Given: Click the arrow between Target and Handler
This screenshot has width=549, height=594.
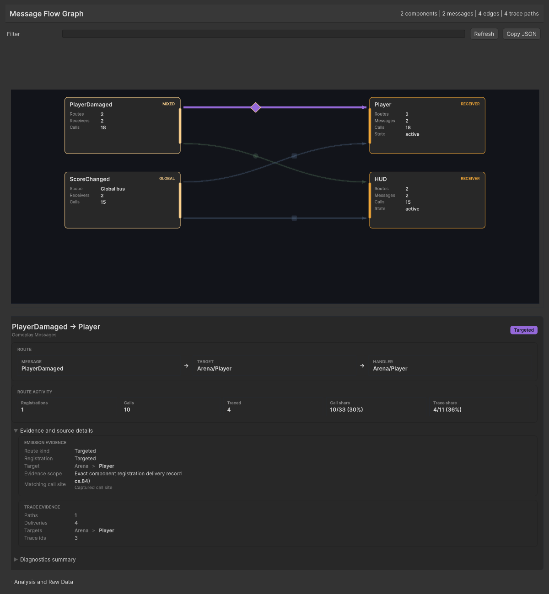Looking at the screenshot, I should tap(362, 366).
